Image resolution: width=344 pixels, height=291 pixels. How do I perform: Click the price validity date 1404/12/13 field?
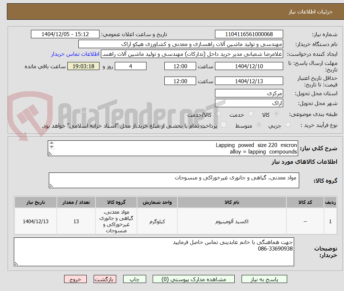tap(249, 81)
